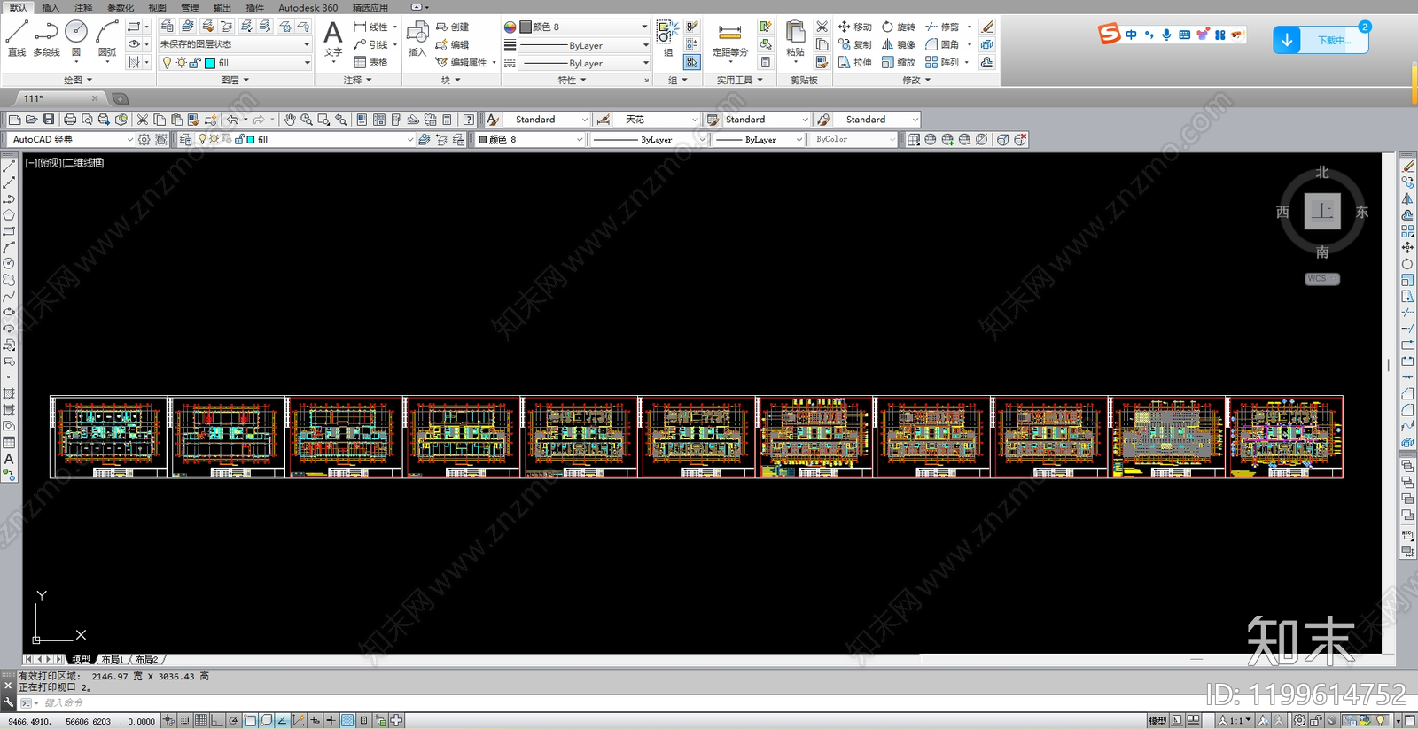Click the 表格 table button

pyautogui.click(x=371, y=62)
